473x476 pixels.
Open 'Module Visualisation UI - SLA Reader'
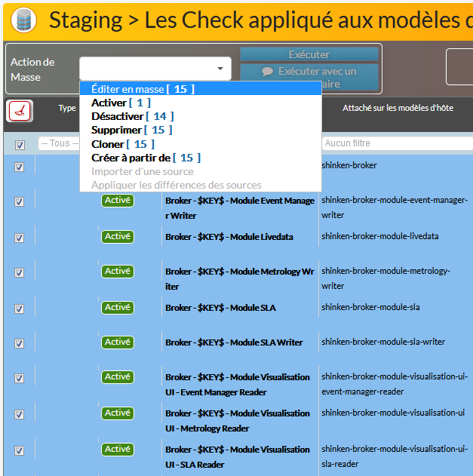point(238,457)
